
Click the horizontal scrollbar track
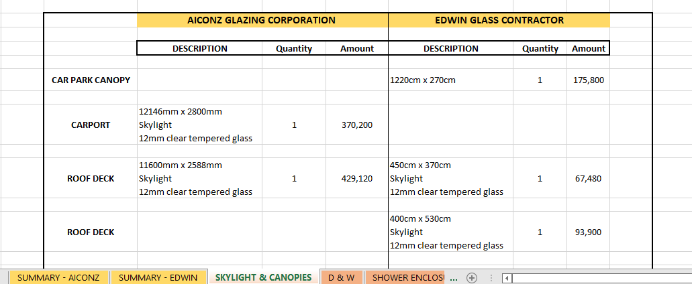click(597, 278)
